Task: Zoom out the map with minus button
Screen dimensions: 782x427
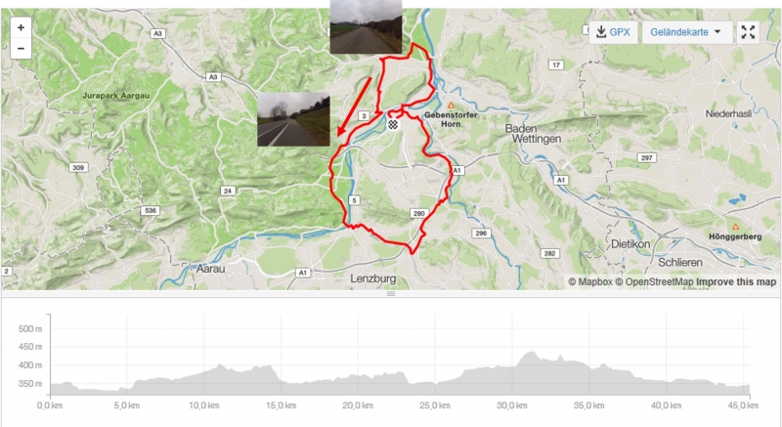Action: 21,48
